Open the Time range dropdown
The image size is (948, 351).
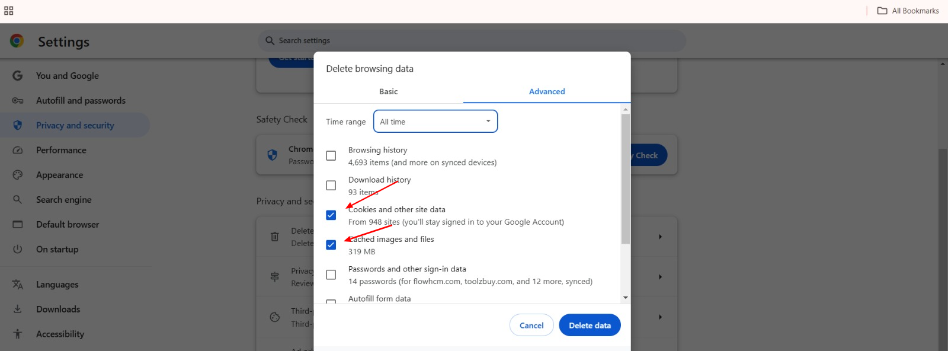point(435,122)
